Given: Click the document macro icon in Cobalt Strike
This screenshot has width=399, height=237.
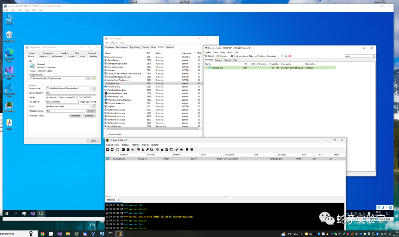Looking at the screenshot, I should coord(166,149).
